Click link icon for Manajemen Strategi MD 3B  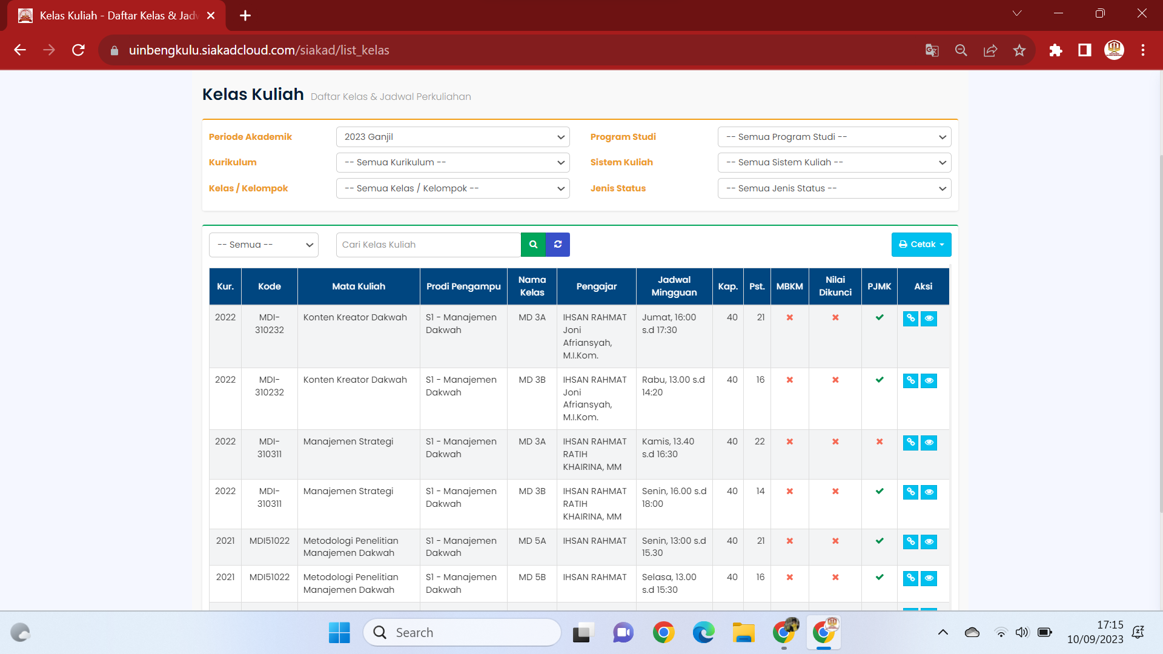[910, 492]
